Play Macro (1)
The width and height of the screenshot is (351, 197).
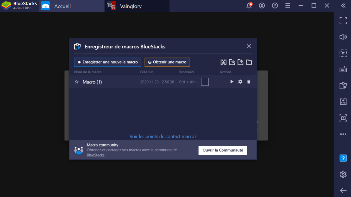click(x=232, y=82)
